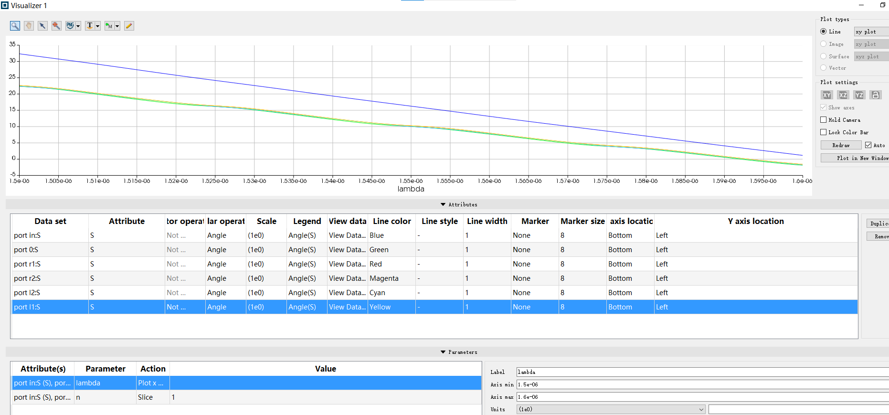Select the Surface plot type radio button
Image resolution: width=889 pixels, height=415 pixels.
(x=824, y=56)
